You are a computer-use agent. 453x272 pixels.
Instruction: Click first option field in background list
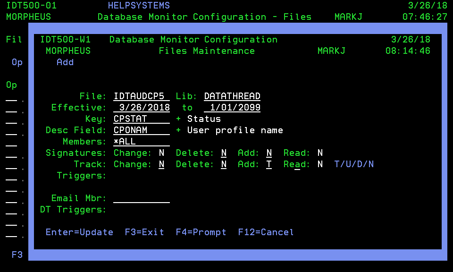point(11,96)
